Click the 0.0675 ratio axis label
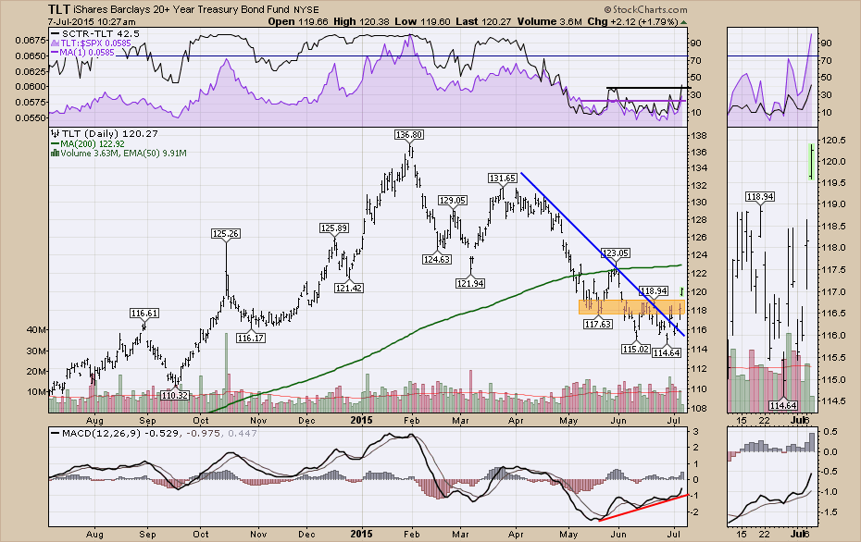This screenshot has width=861, height=542. pos(30,40)
